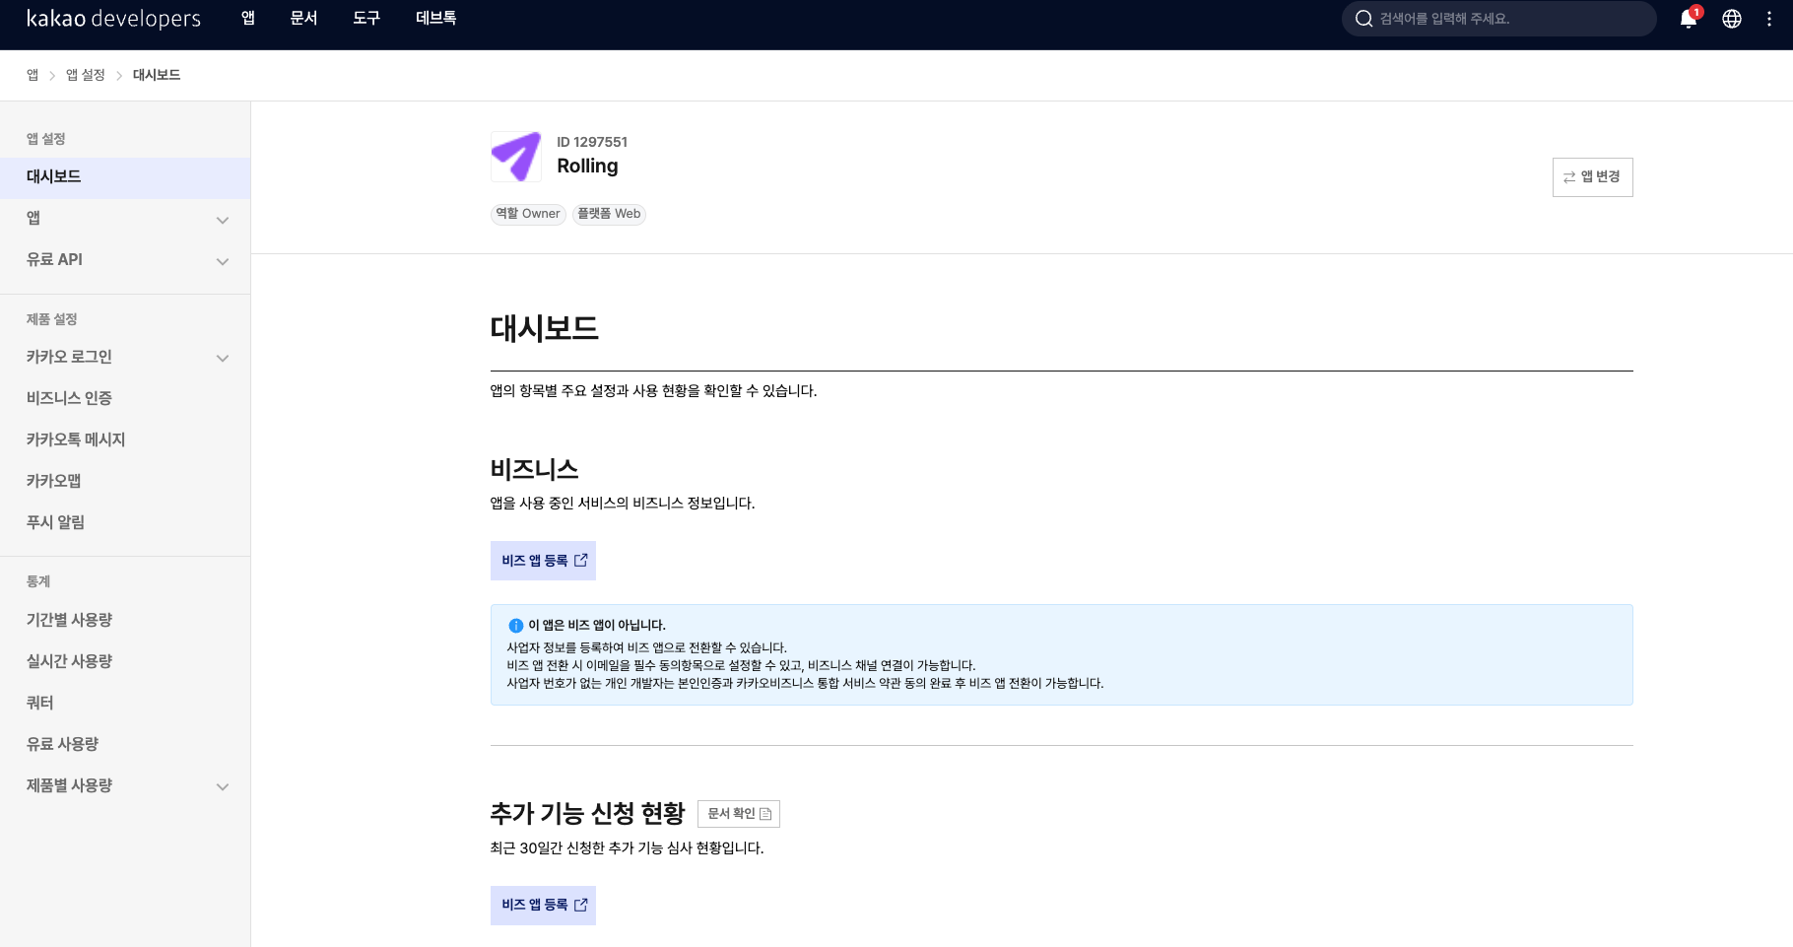Click the 문서 확인 button
The image size is (1793, 947).
[738, 813]
